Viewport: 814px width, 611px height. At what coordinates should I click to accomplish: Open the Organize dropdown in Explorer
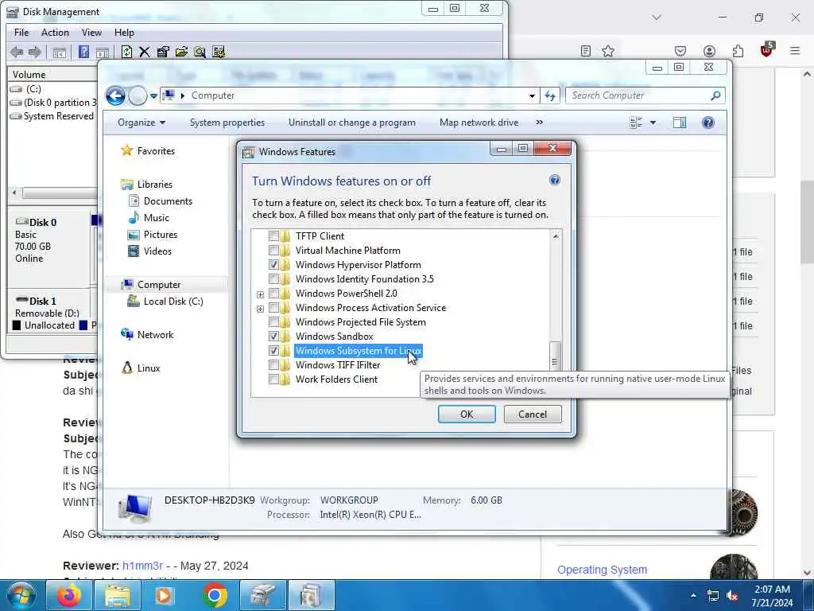tap(141, 123)
